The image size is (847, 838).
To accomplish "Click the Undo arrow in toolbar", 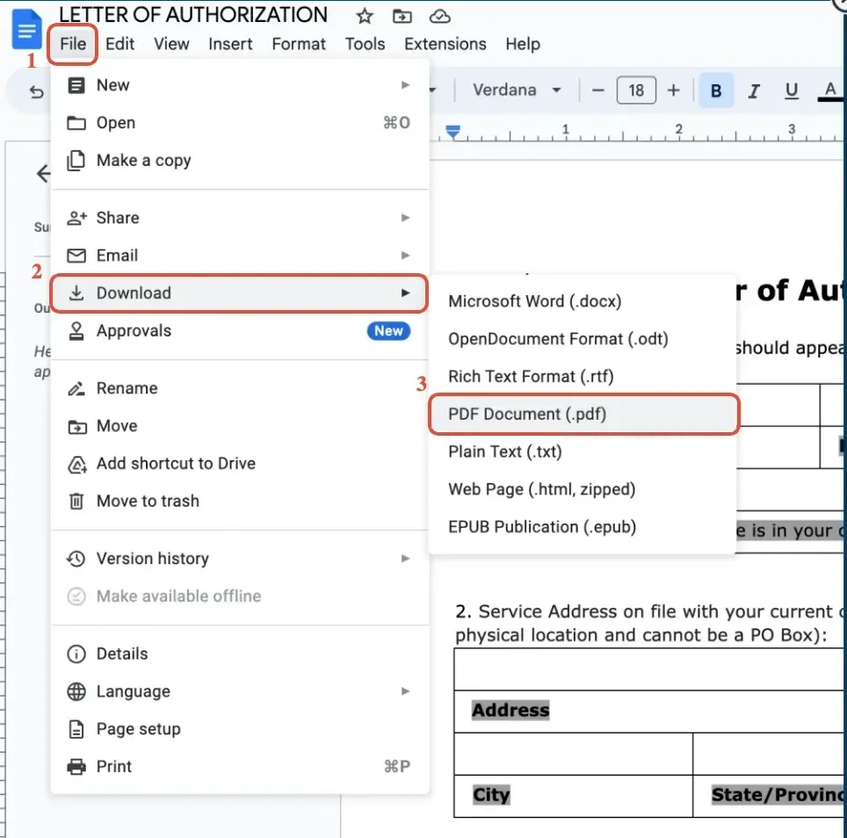I will pos(36,92).
